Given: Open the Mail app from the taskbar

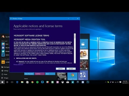Looking at the screenshot, I should point(68,82).
